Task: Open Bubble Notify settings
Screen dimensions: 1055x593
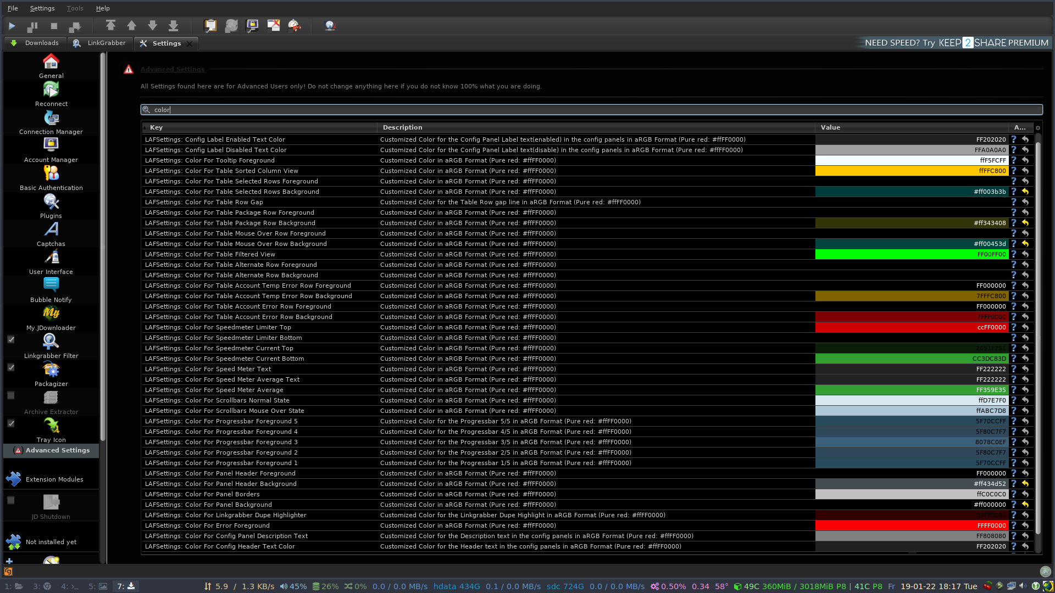Action: 51,290
